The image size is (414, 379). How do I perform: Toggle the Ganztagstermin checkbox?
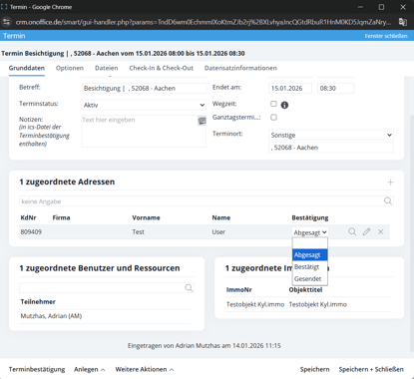point(273,118)
